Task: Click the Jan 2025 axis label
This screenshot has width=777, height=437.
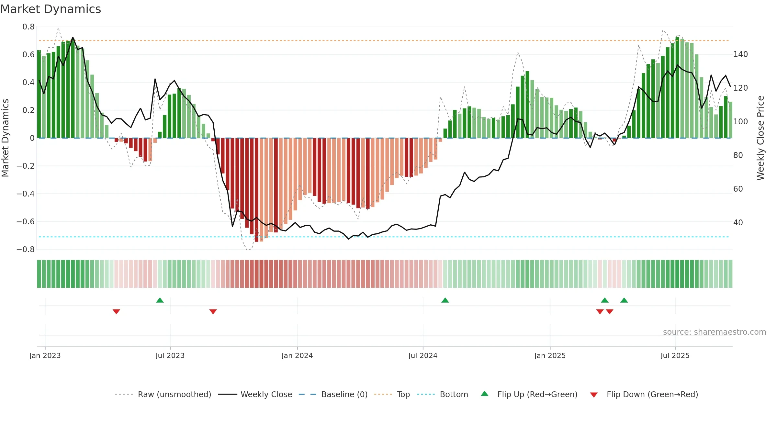Action: click(x=550, y=355)
